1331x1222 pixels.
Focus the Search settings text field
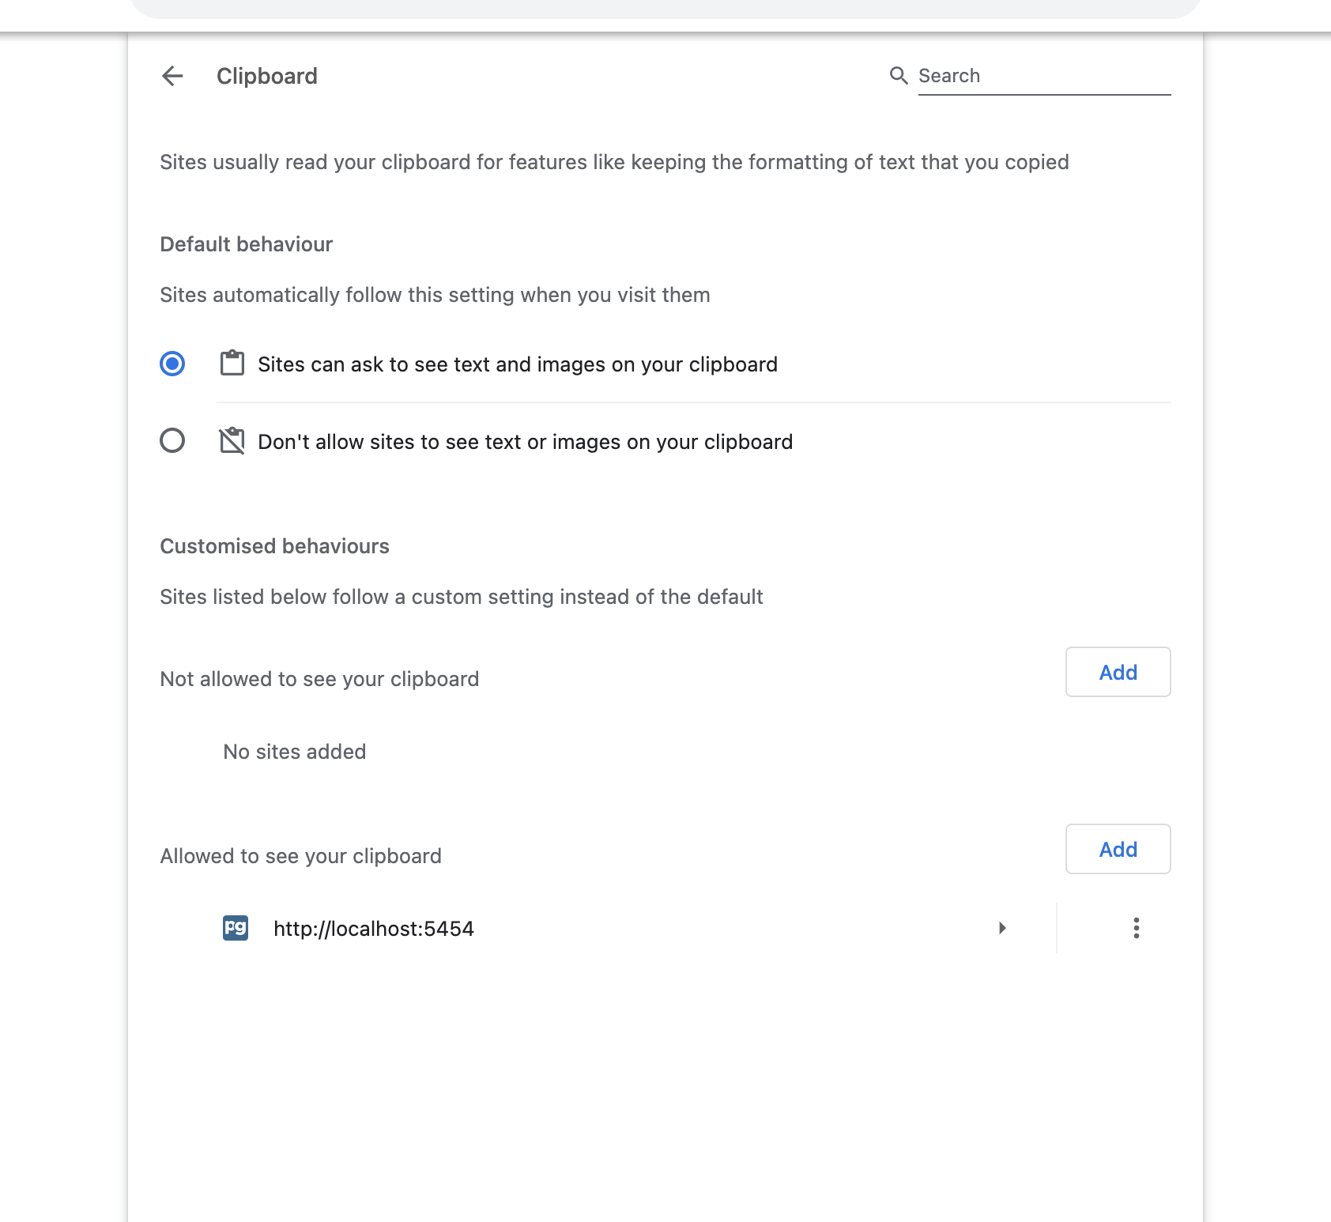1043,76
